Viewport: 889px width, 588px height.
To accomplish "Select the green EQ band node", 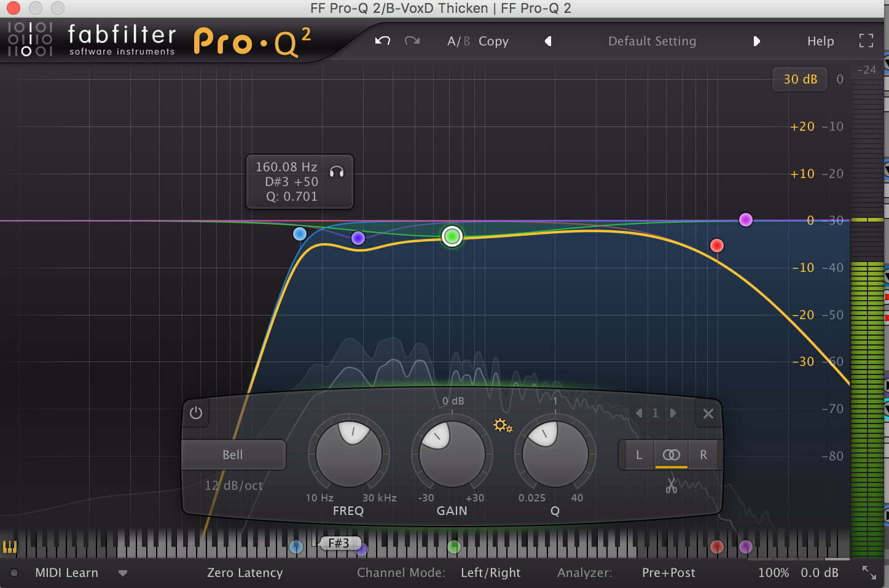I will point(452,236).
